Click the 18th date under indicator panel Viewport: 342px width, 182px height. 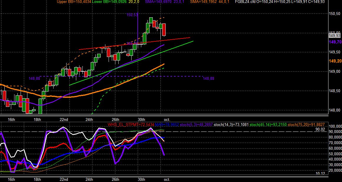37,180
